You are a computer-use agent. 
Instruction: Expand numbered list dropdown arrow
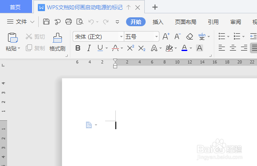tap(243, 36)
